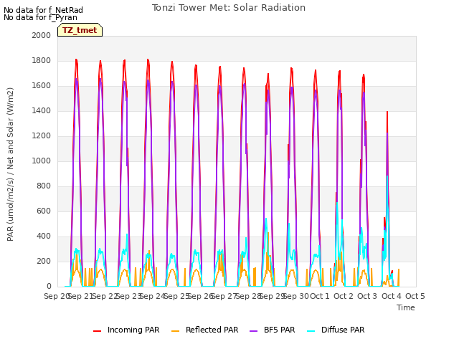The image size is (459, 344).
Task: Click the Oct 3 x-axis date label
Action: pos(367,296)
